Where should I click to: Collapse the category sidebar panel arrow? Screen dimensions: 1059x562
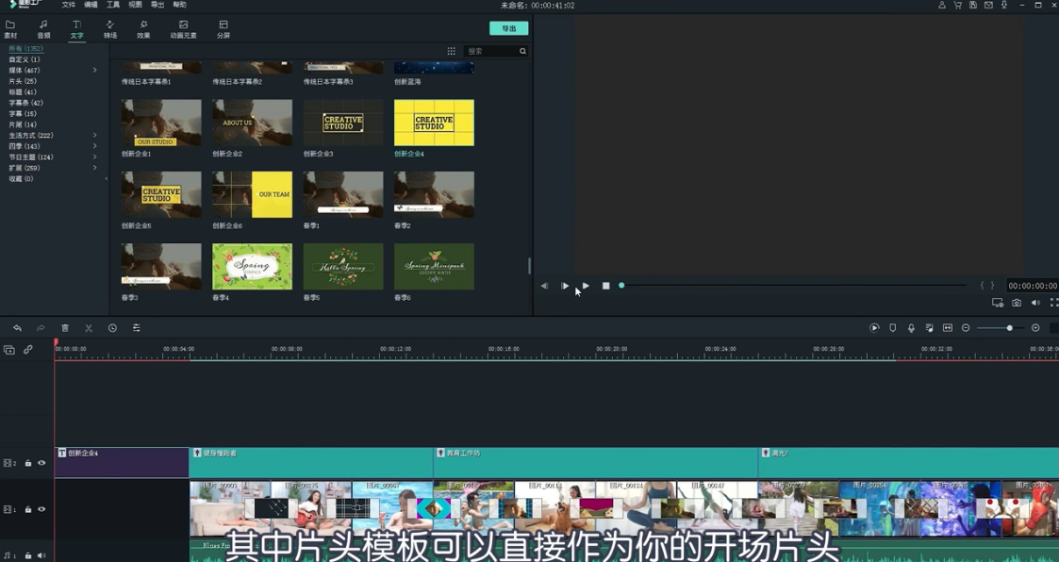106,179
